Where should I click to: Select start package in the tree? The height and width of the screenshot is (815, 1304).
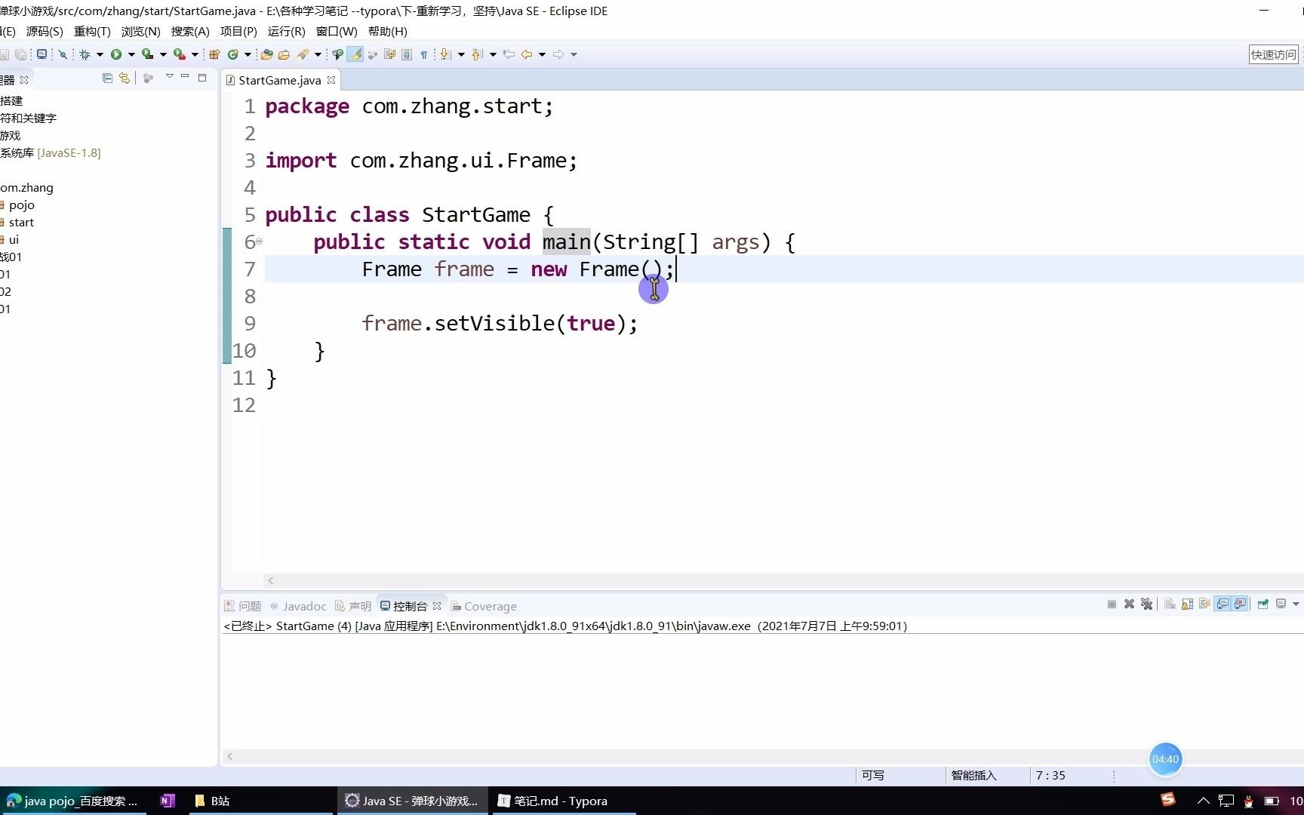click(x=21, y=222)
